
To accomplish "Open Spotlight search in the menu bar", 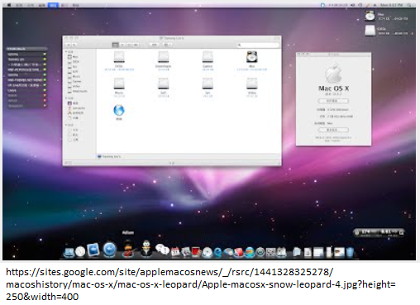I will [x=409, y=5].
